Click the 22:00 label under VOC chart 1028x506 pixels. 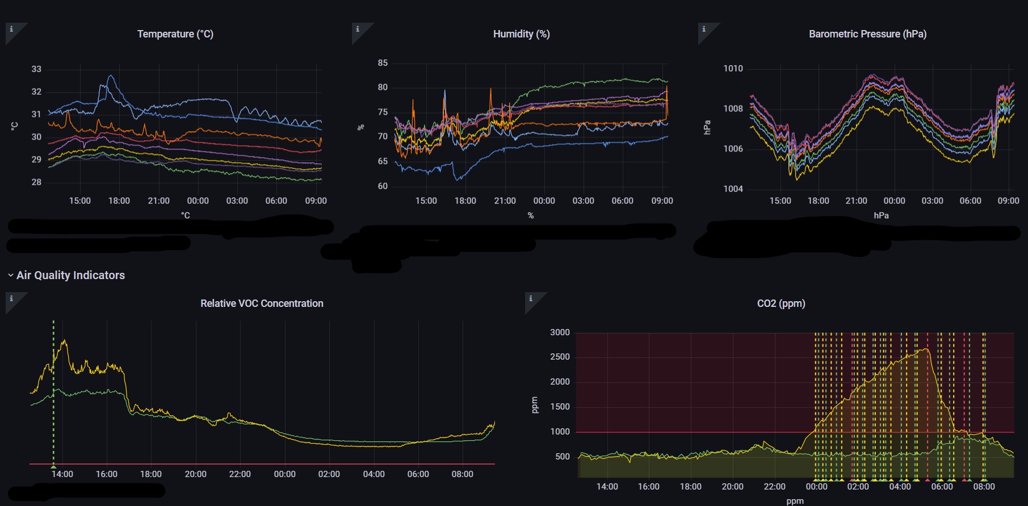[240, 474]
